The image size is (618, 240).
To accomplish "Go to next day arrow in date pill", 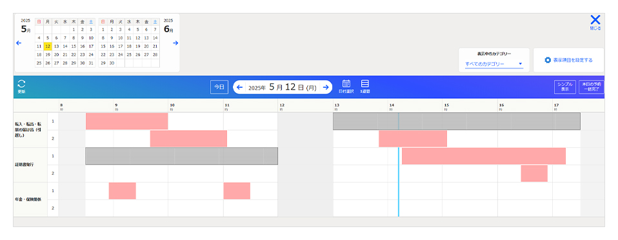I will [x=326, y=88].
